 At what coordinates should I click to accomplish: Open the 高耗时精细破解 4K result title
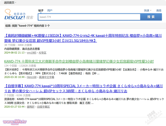point(83,38)
